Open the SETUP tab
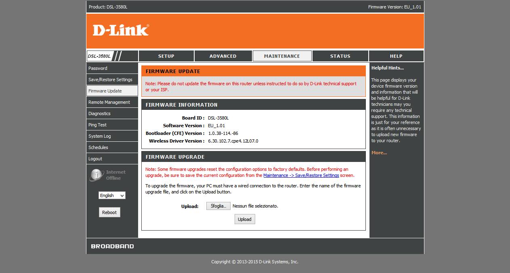The width and height of the screenshot is (510, 273). 166,56
